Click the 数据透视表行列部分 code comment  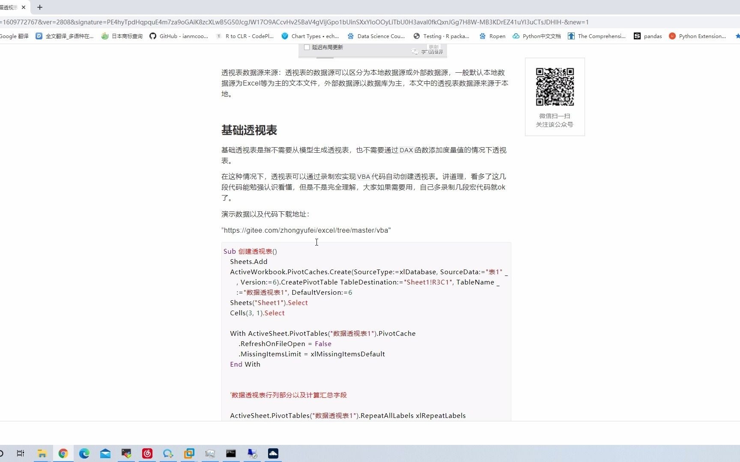pos(288,395)
